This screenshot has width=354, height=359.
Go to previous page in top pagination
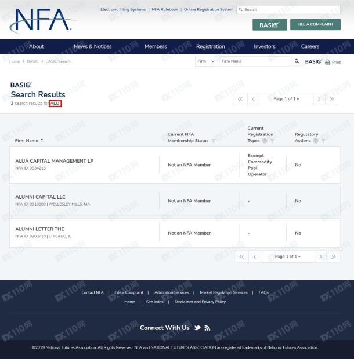(253, 99)
